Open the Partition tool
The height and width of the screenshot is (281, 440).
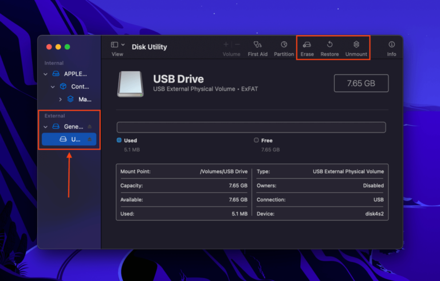click(284, 45)
